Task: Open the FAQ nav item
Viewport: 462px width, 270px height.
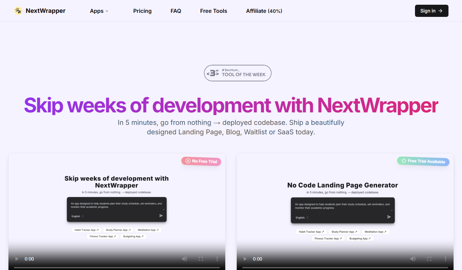Action: click(176, 11)
